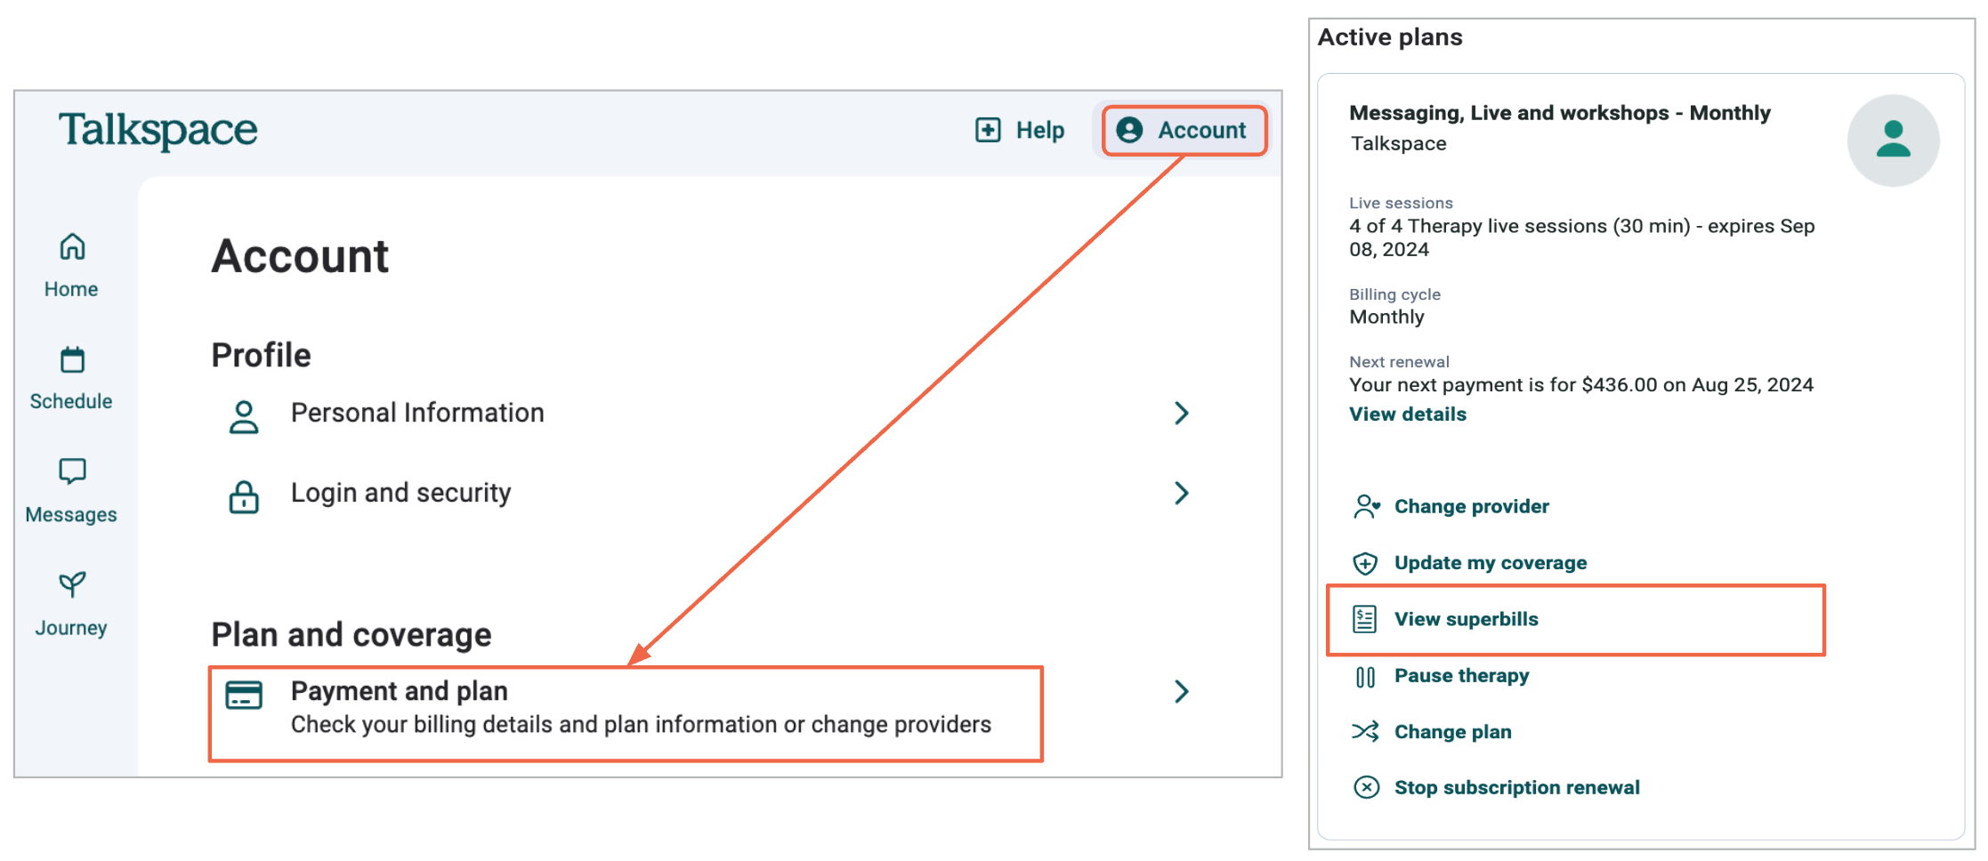Click the Help plus icon
Viewport: 1988px width, 861px height.
pos(988,130)
